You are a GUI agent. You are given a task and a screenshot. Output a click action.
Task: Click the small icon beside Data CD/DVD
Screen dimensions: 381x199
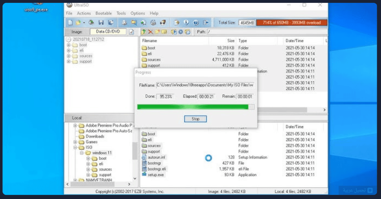coord(131,32)
